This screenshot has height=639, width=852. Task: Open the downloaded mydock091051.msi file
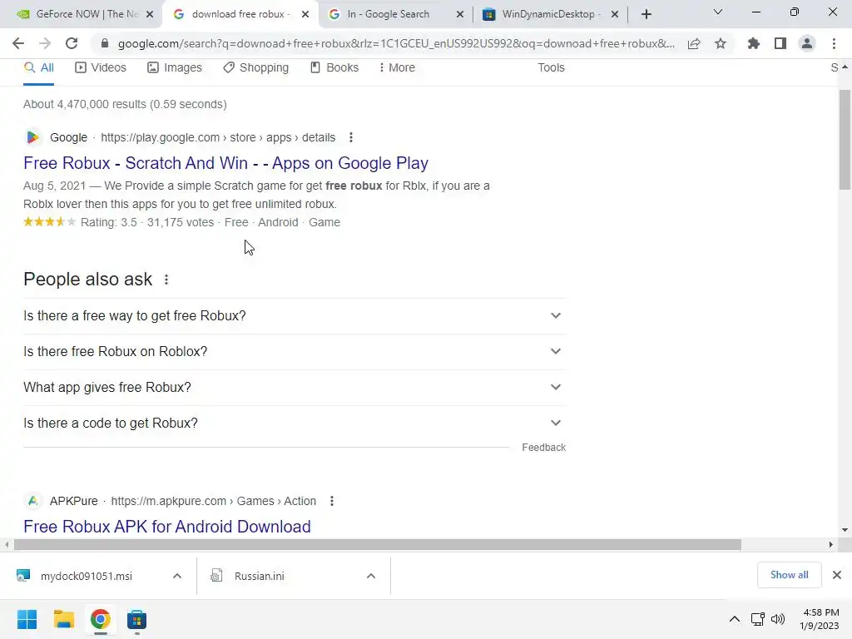coord(87,576)
